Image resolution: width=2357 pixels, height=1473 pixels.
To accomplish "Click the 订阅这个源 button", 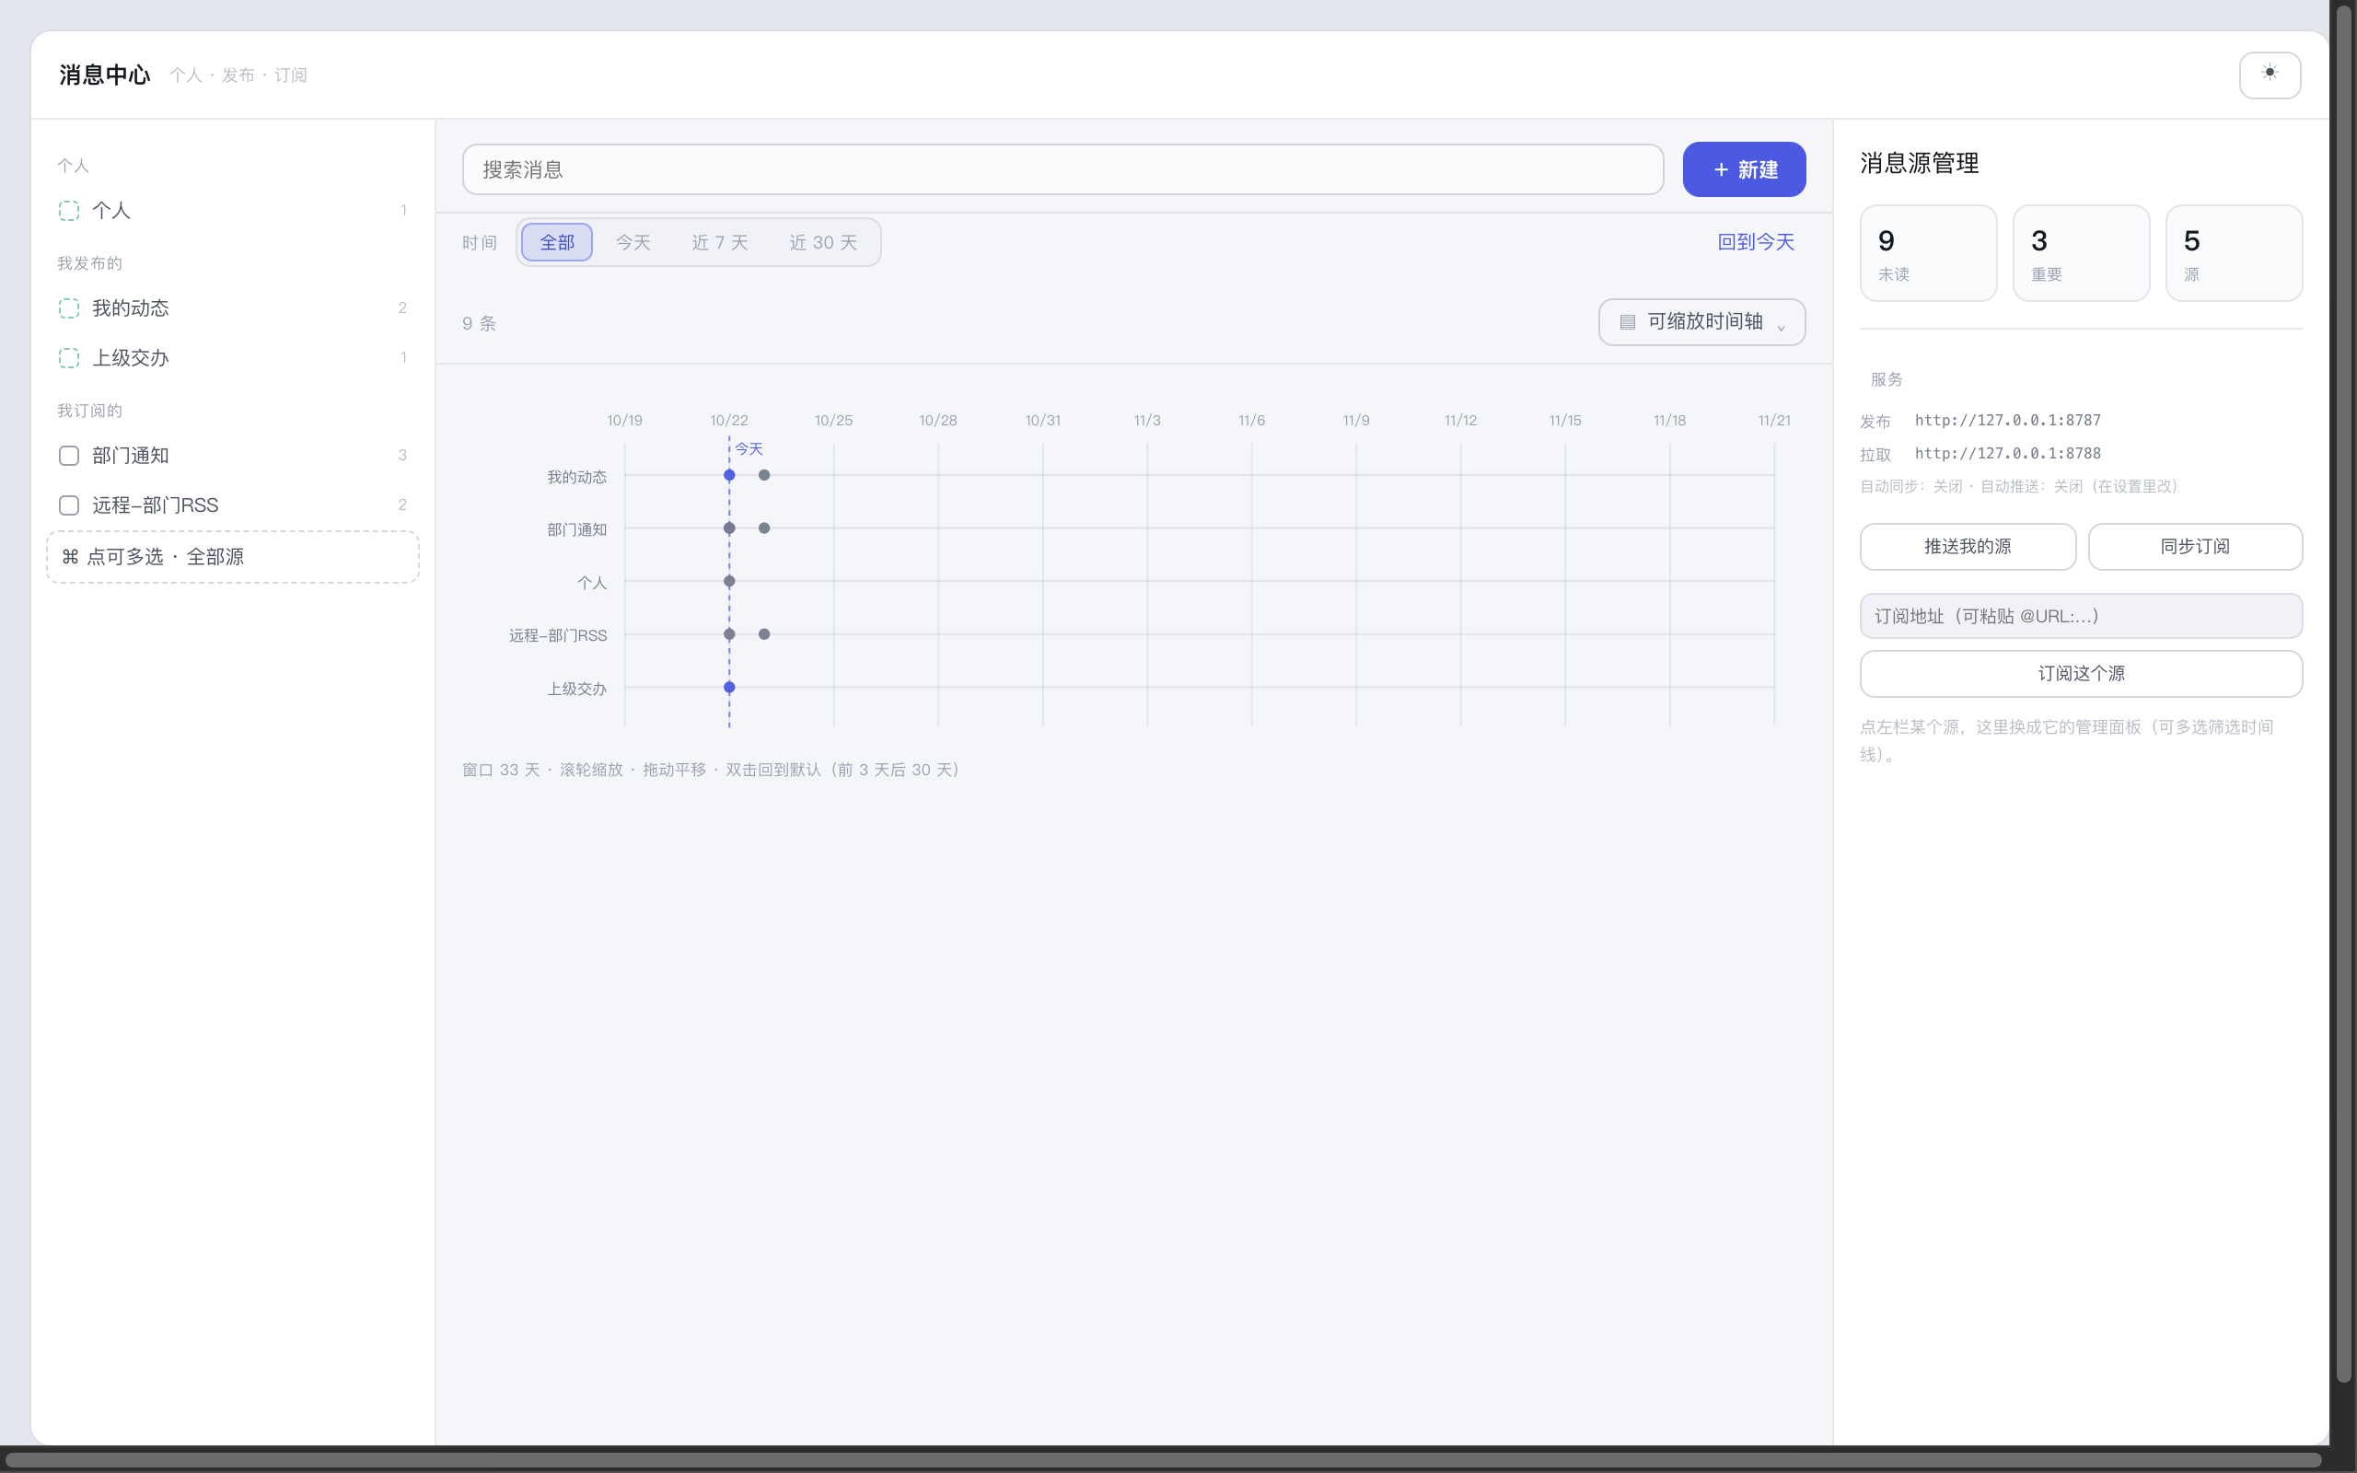I will pyautogui.click(x=2081, y=673).
